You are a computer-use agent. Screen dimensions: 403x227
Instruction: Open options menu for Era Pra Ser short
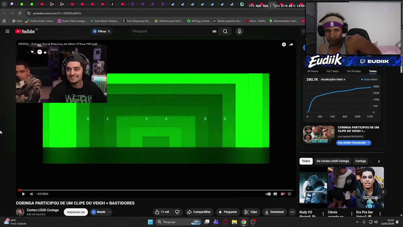click(x=380, y=214)
